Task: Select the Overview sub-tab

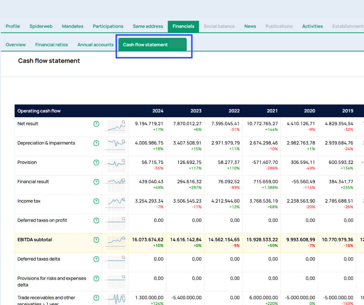Action: point(16,45)
